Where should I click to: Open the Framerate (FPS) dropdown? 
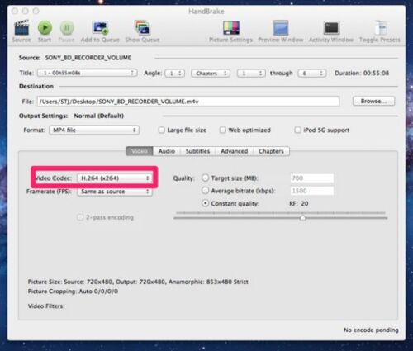(115, 192)
